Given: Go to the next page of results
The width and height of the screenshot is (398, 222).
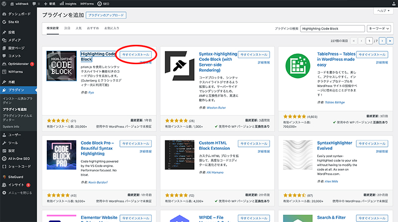Looking at the screenshot, I should [382, 41].
